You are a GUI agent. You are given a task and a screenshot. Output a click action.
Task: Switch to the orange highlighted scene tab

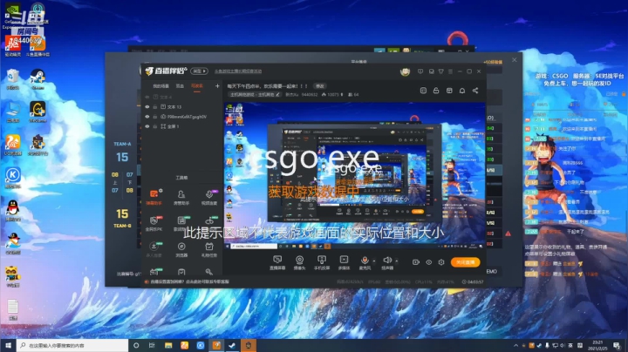196,86
